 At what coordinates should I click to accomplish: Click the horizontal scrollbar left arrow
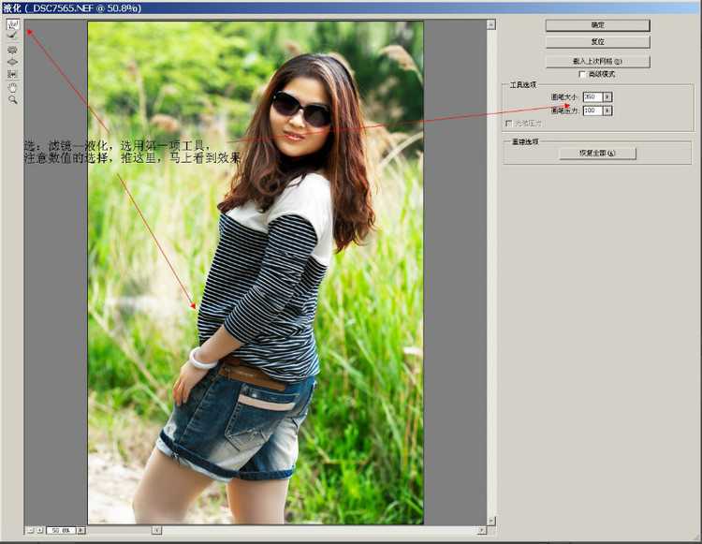[156, 530]
